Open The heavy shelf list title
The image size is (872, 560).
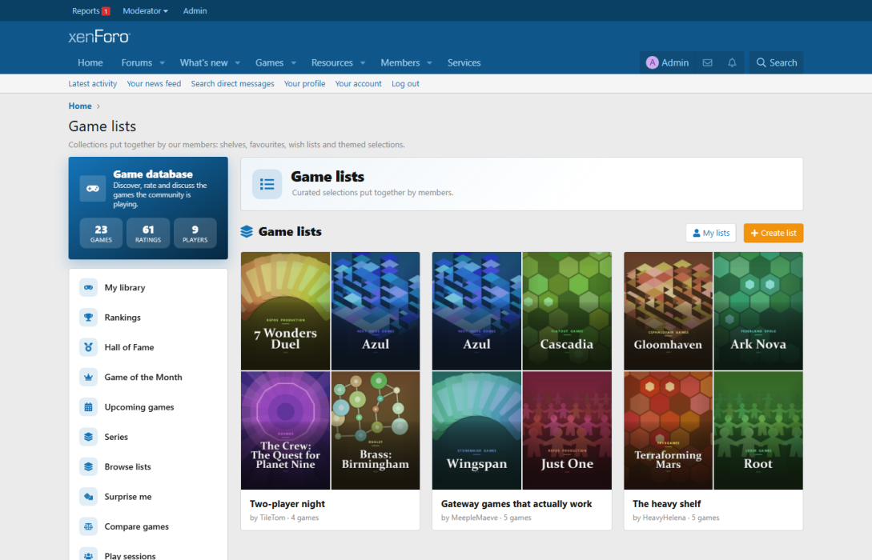[x=666, y=504]
